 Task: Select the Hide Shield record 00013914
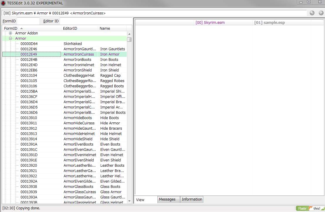click(x=65, y=139)
